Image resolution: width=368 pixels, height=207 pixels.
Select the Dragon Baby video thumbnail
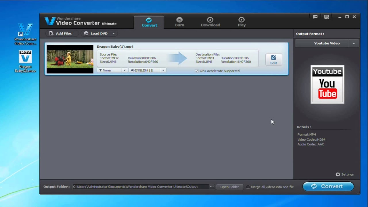coord(70,59)
